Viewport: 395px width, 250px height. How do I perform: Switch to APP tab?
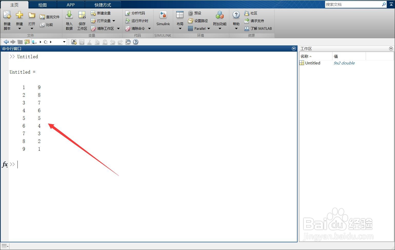71,5
